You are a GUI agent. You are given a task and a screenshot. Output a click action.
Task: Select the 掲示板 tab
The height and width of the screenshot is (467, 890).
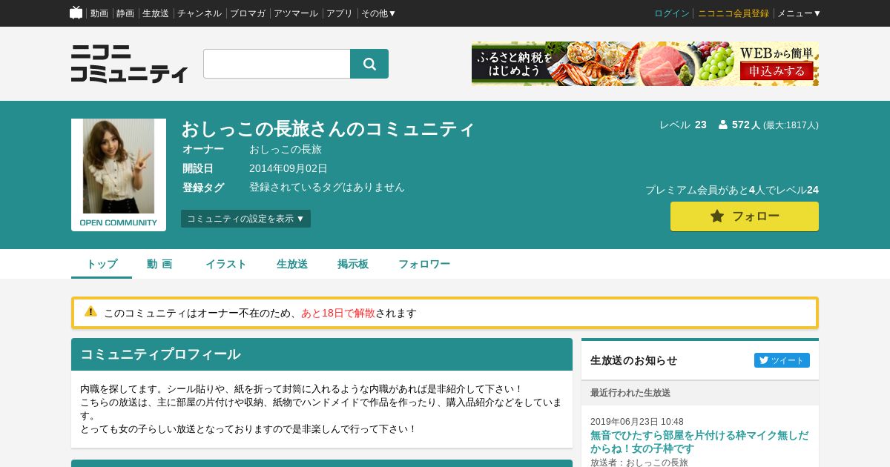[x=353, y=264]
